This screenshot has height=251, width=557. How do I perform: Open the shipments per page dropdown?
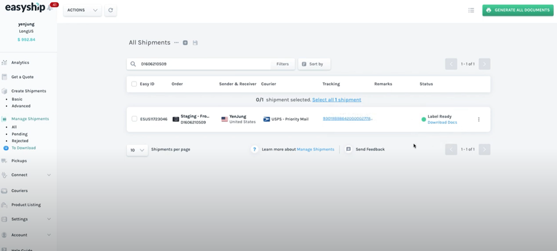pos(137,150)
